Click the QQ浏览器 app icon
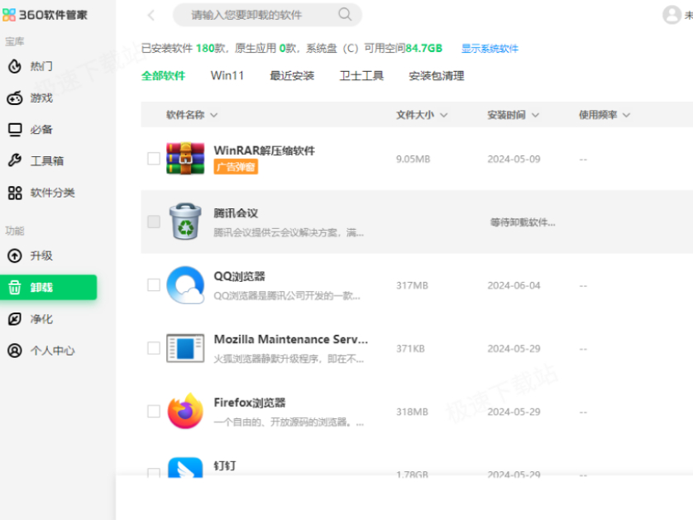 [185, 285]
